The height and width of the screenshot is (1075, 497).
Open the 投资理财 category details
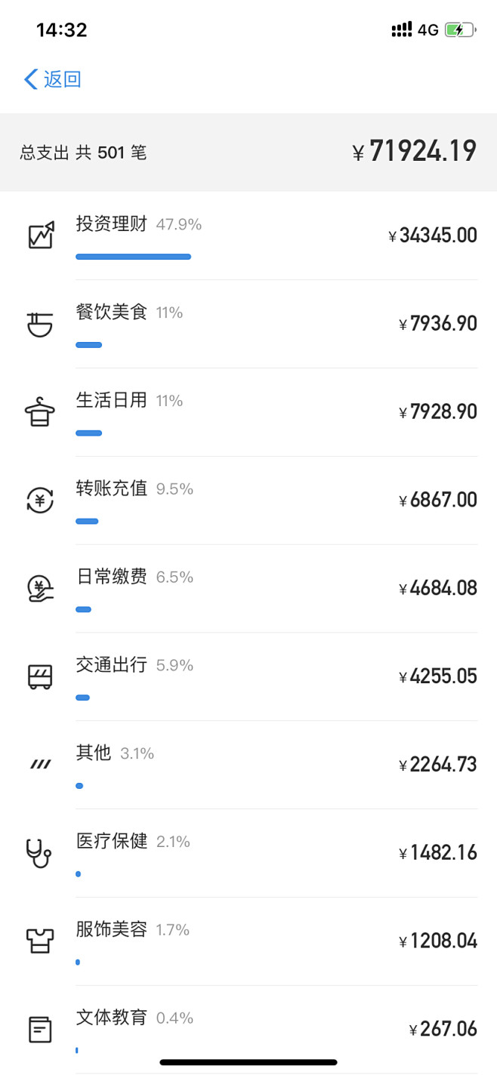(x=248, y=235)
